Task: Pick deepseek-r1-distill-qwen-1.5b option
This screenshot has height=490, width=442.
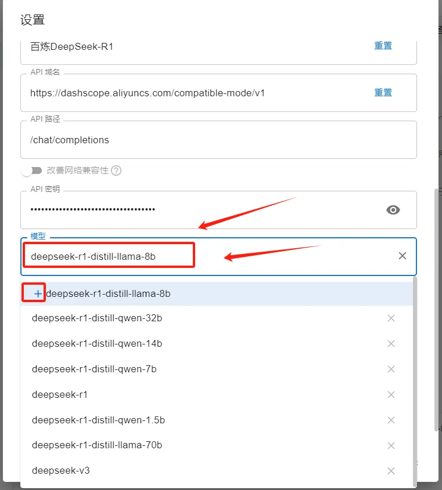Action: [x=217, y=420]
